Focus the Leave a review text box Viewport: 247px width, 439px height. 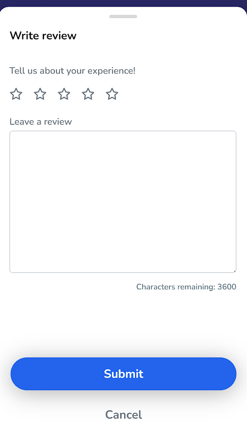point(123,202)
